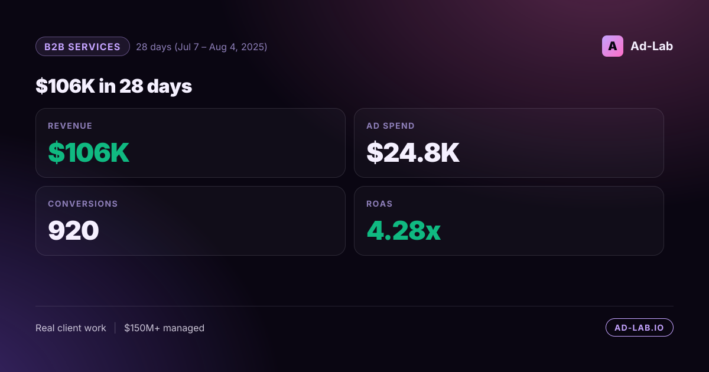Click the $24.8K ad spend value
Screen dimensions: 709x372
pyautogui.click(x=413, y=153)
